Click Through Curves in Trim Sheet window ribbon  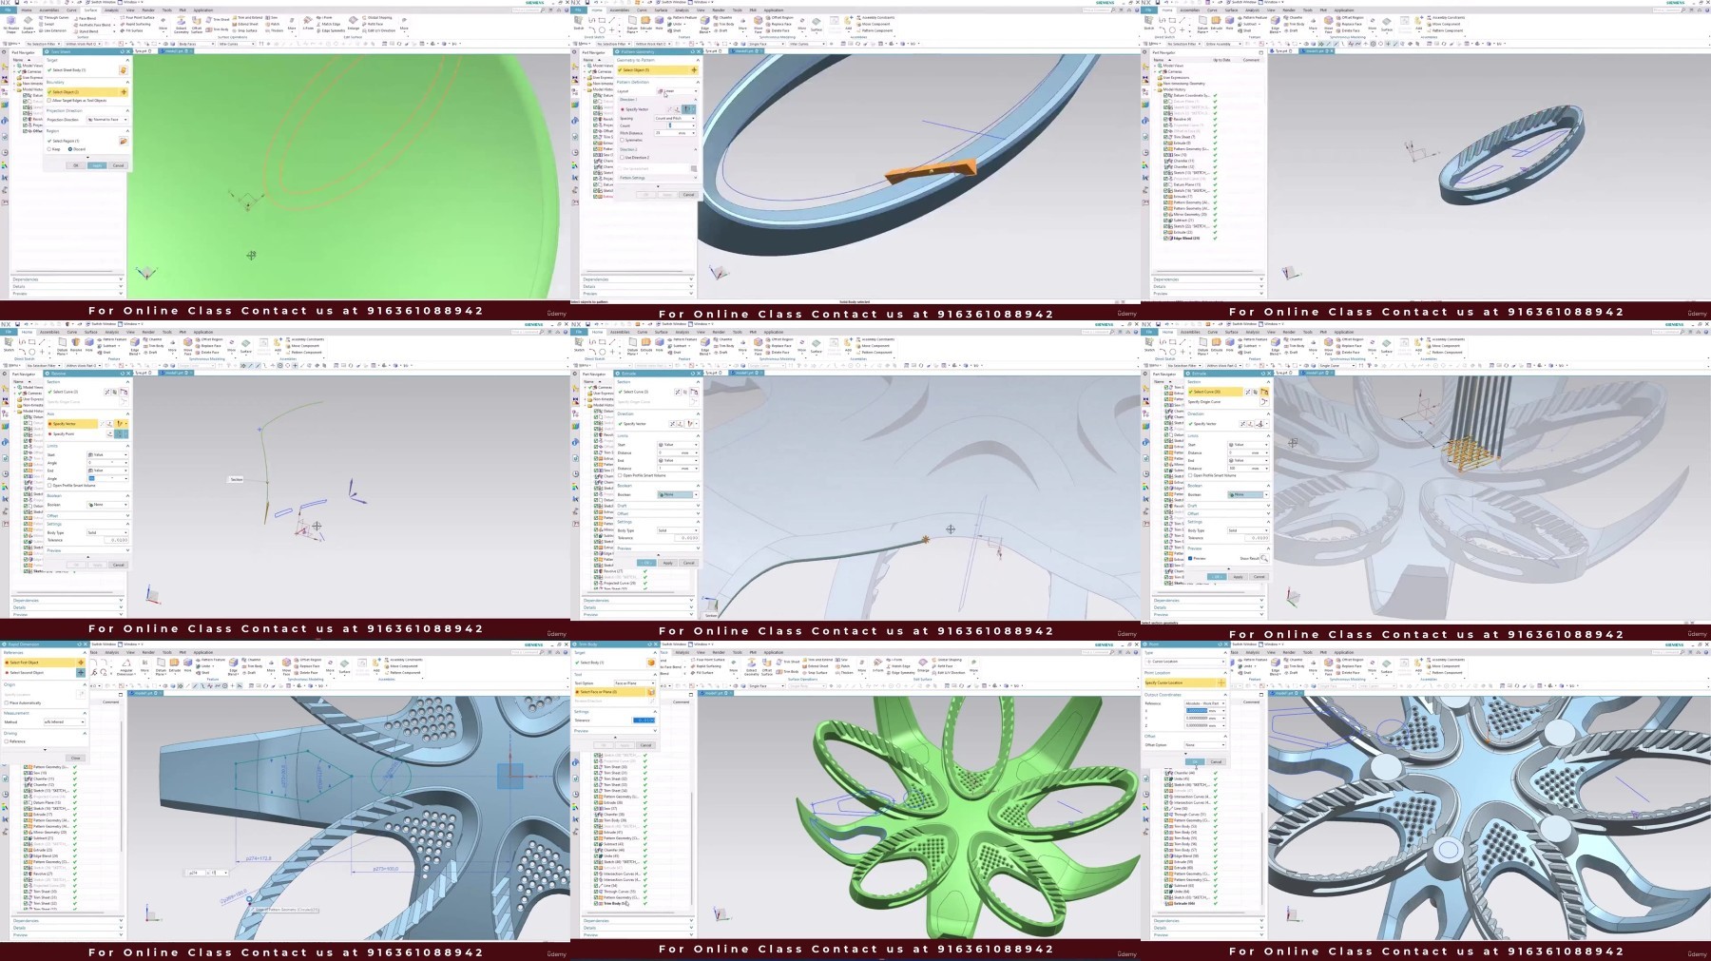pyautogui.click(x=53, y=17)
